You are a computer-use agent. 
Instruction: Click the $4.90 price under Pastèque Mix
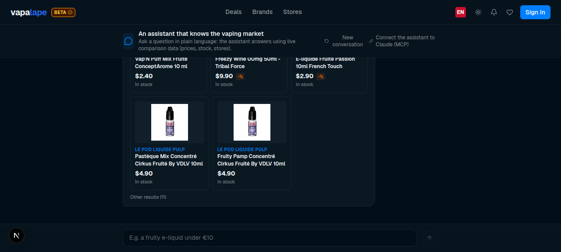[144, 173]
